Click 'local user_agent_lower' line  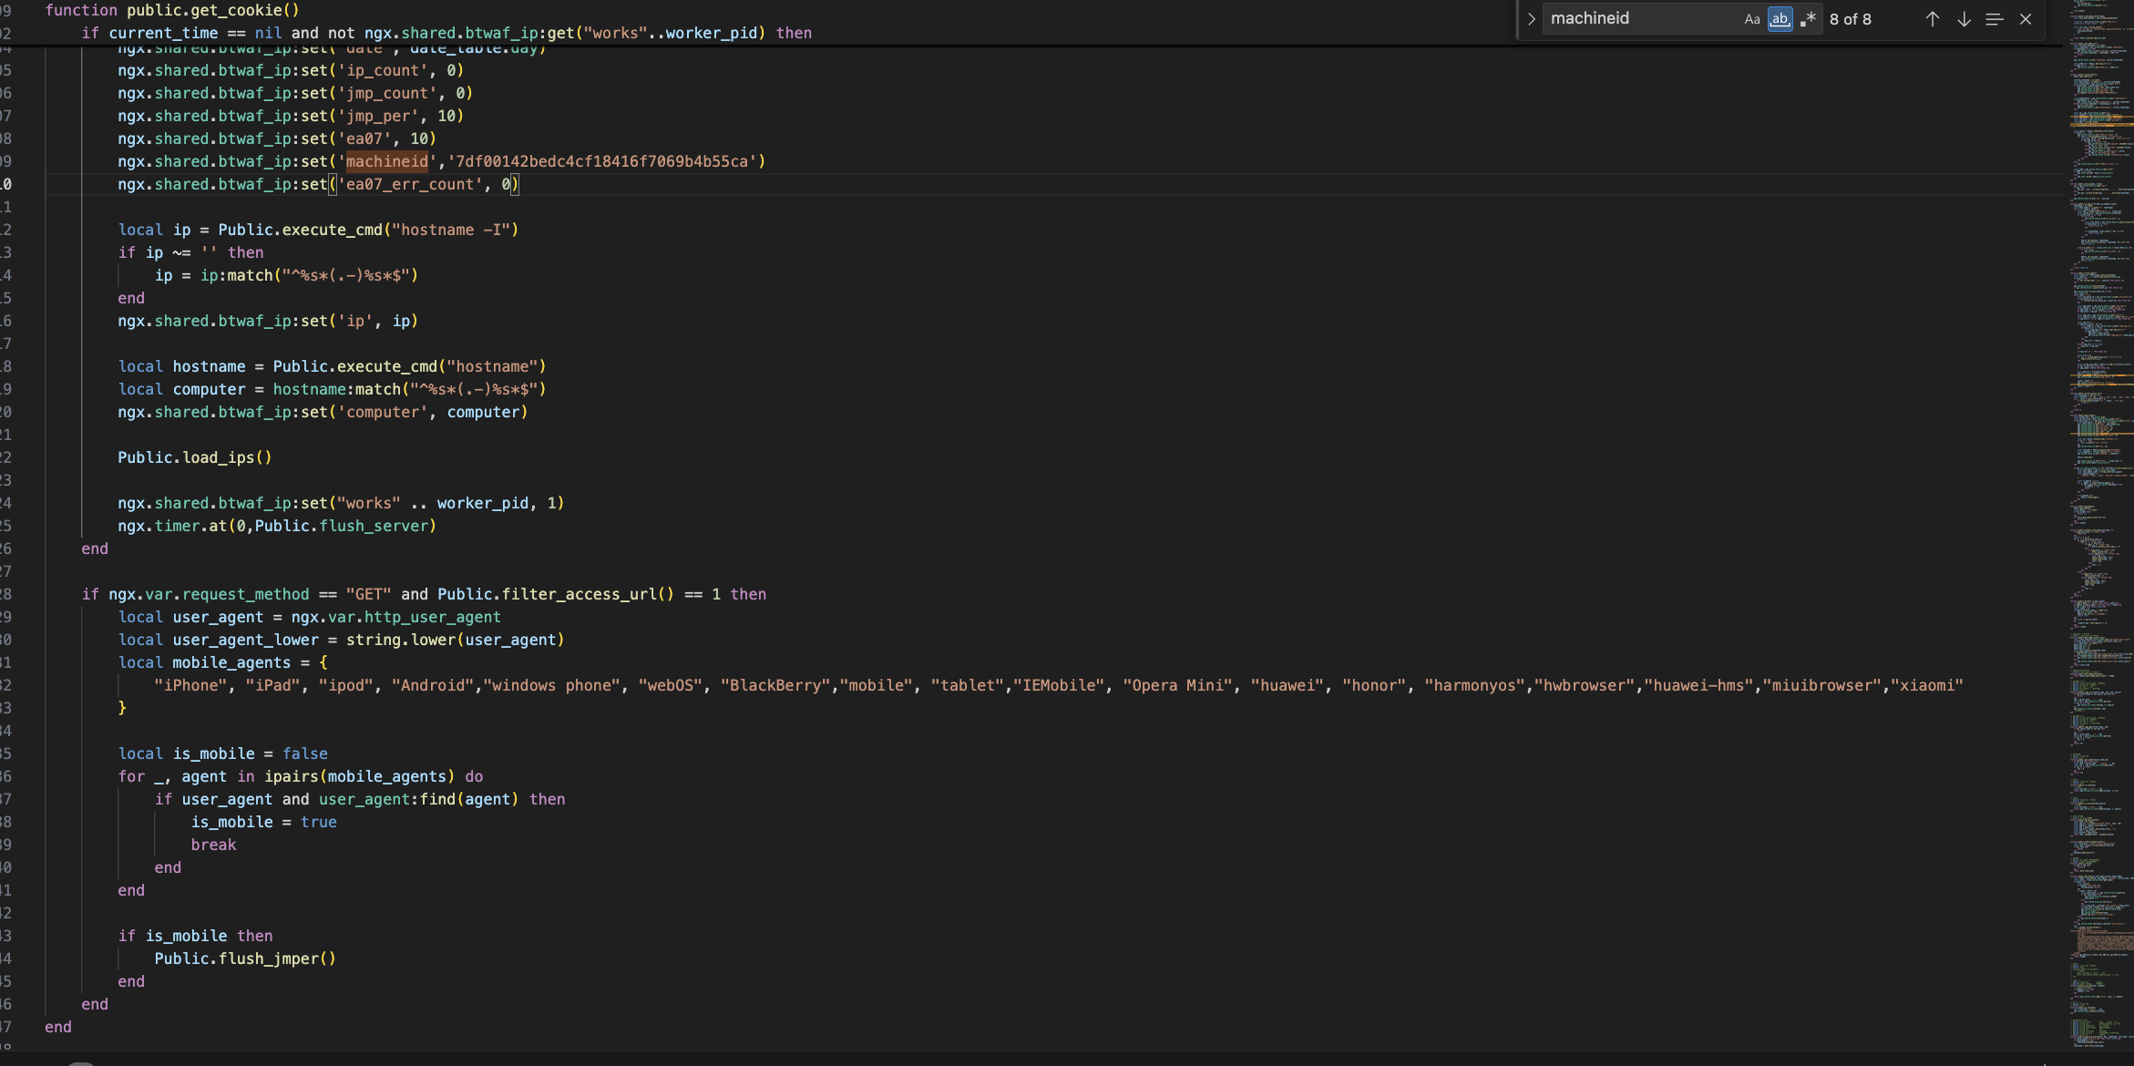[x=341, y=640]
